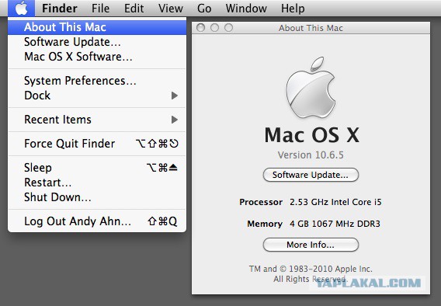Minimize the About This Mac window
Image resolution: width=441 pixels, height=306 pixels.
(x=214, y=28)
